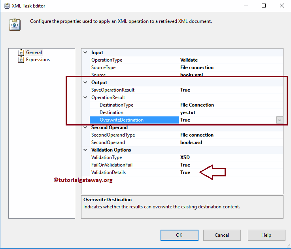Click the General page icon
Viewport: 291px width, 249px height.
pos(21,52)
